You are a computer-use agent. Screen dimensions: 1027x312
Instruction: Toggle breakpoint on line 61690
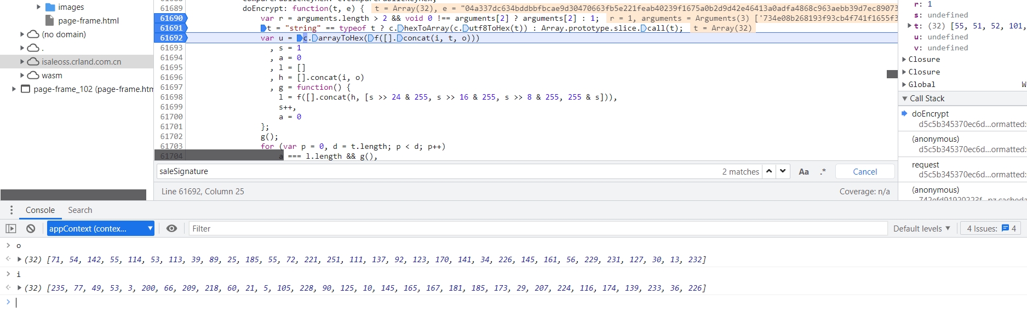[x=171, y=18]
